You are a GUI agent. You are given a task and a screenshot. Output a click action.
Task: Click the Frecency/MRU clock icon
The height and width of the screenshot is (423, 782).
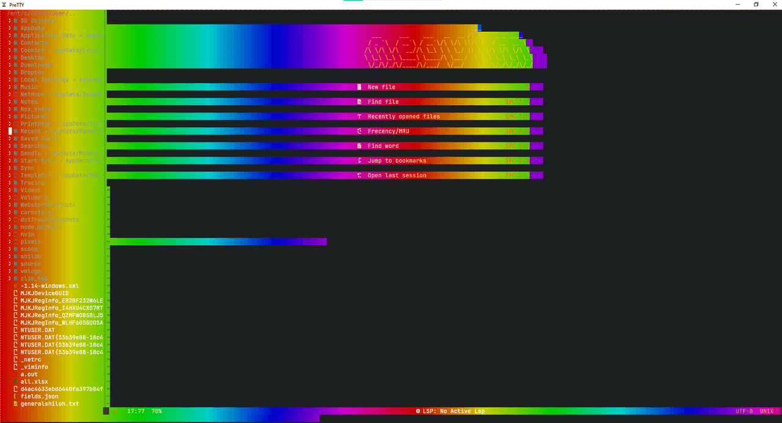(359, 131)
